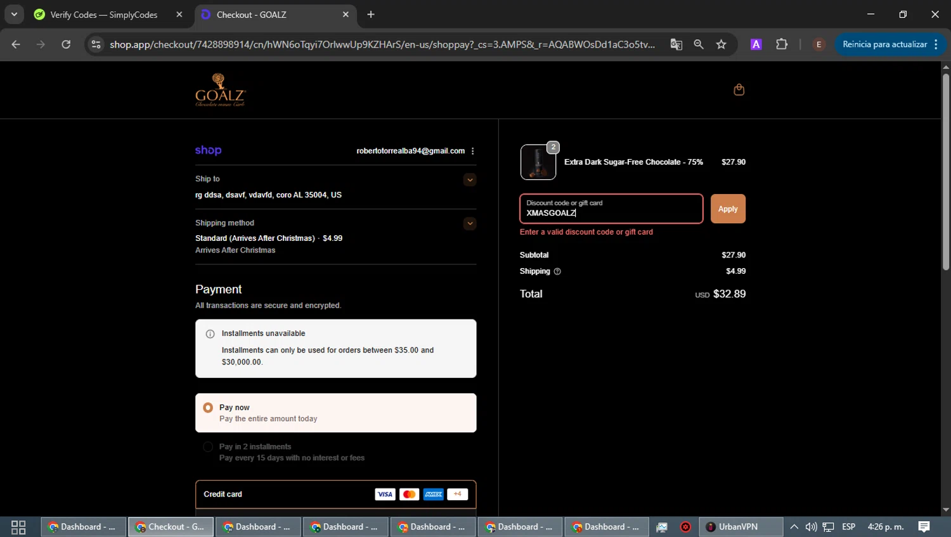The width and height of the screenshot is (951, 537).
Task: Open a new browser tab
Action: pos(371,15)
